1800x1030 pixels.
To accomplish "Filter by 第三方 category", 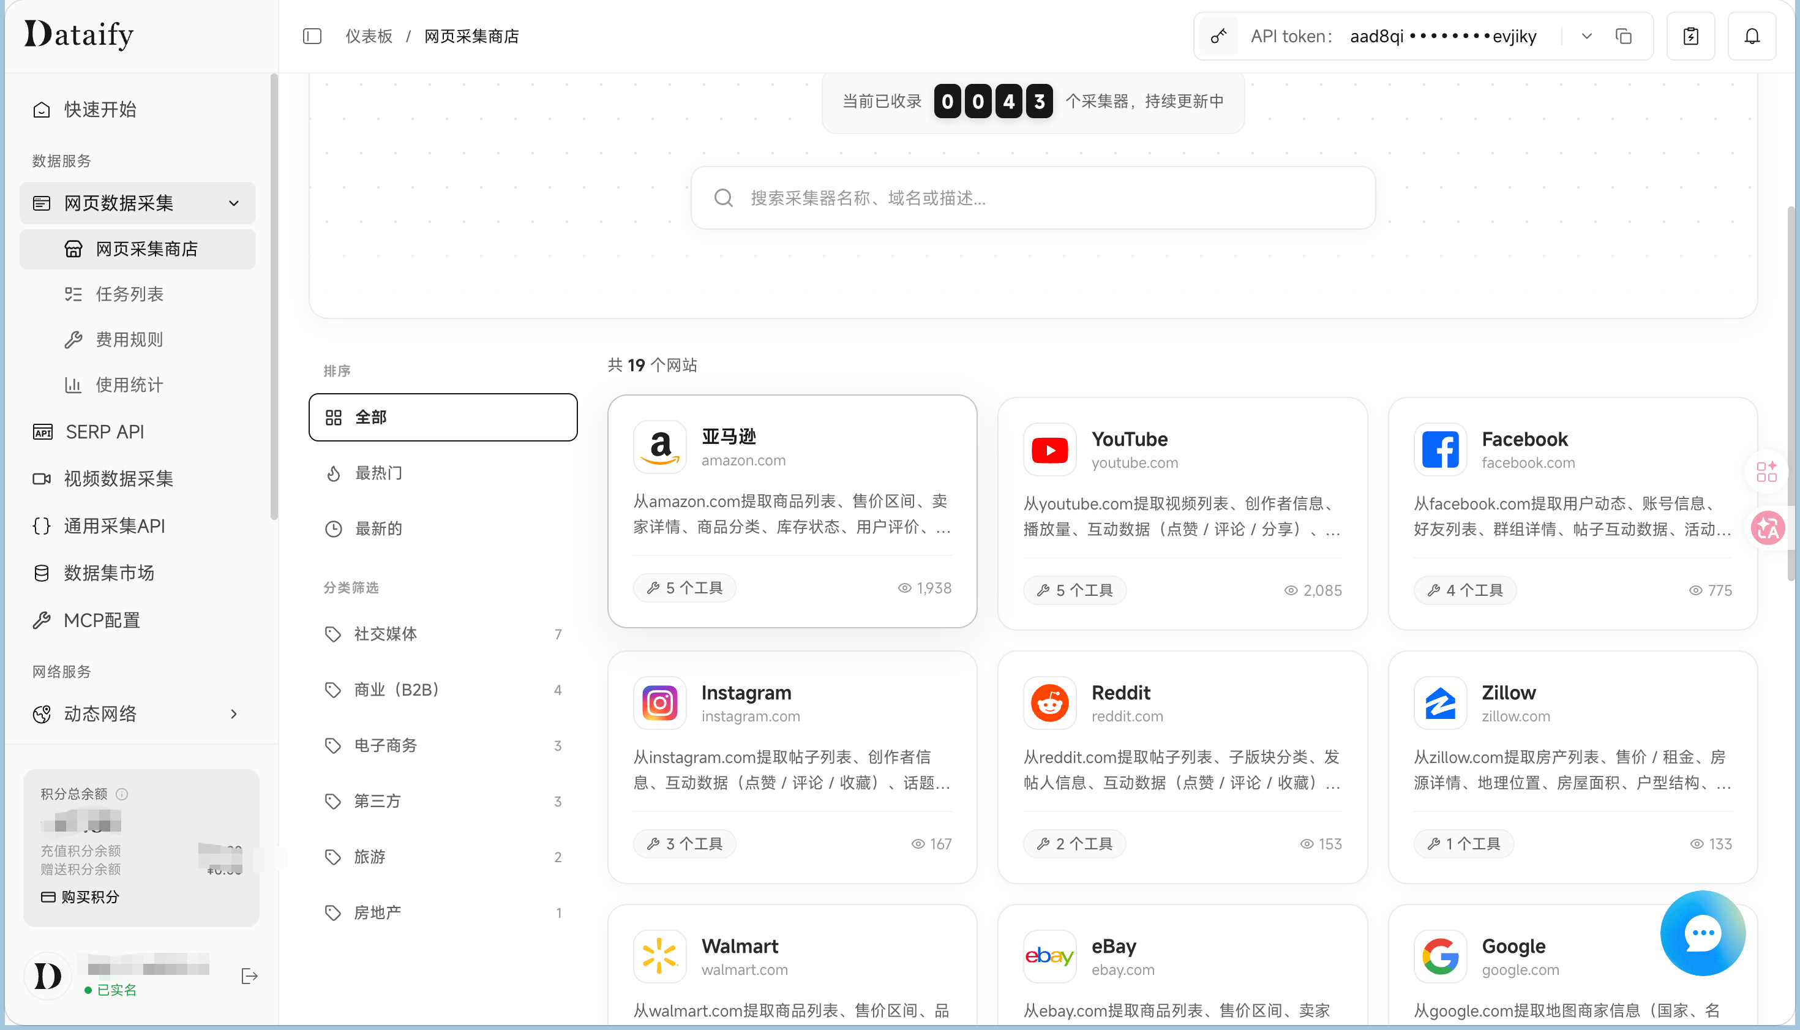I will click(x=443, y=802).
